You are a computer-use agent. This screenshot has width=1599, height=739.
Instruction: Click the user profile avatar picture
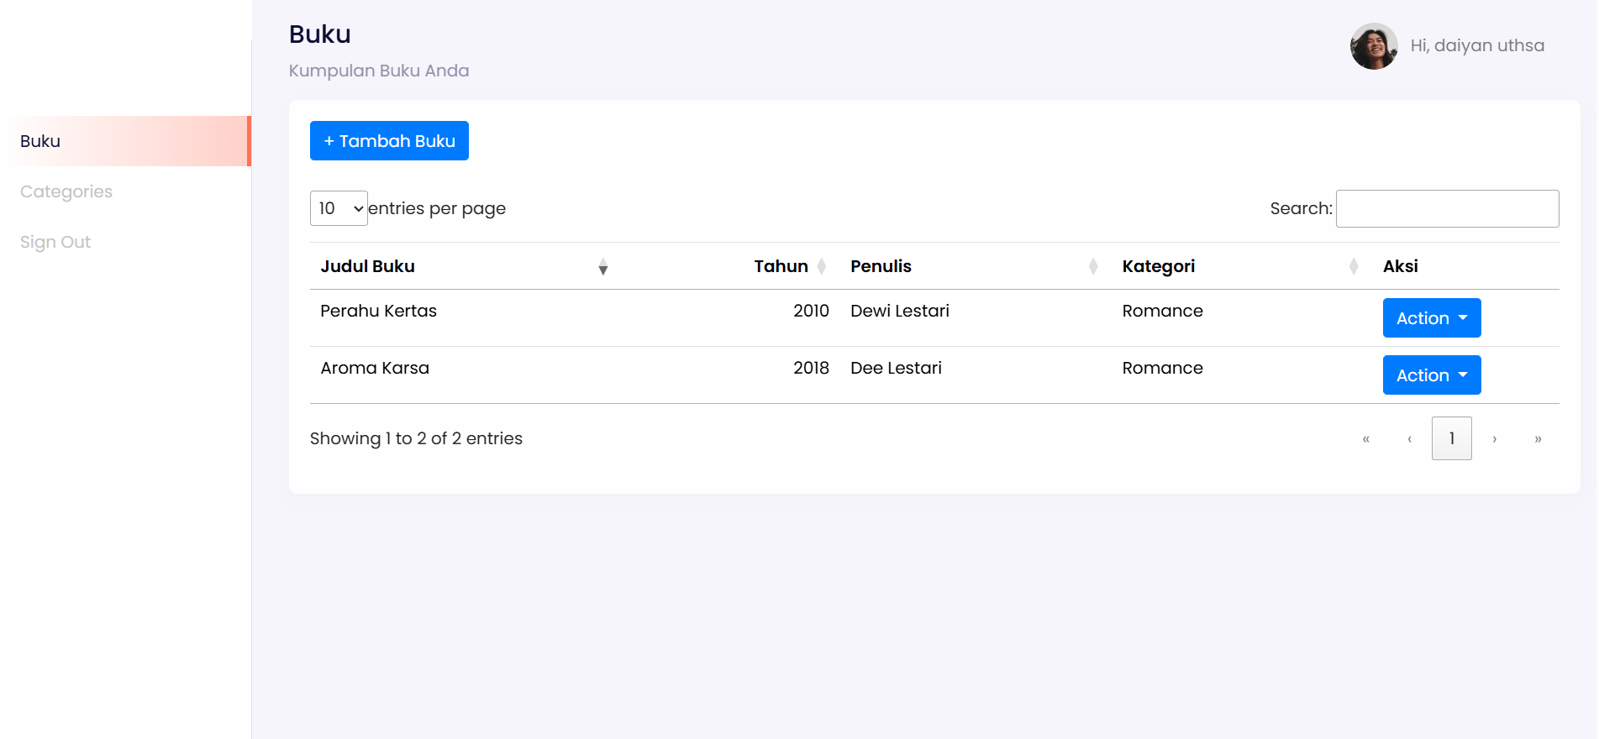(x=1373, y=46)
